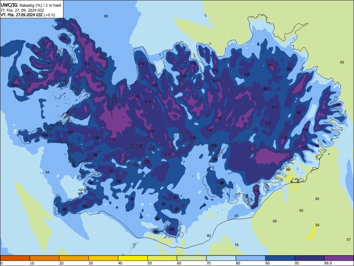
Task: Click the '87' value near the south coast
Action: (236, 216)
